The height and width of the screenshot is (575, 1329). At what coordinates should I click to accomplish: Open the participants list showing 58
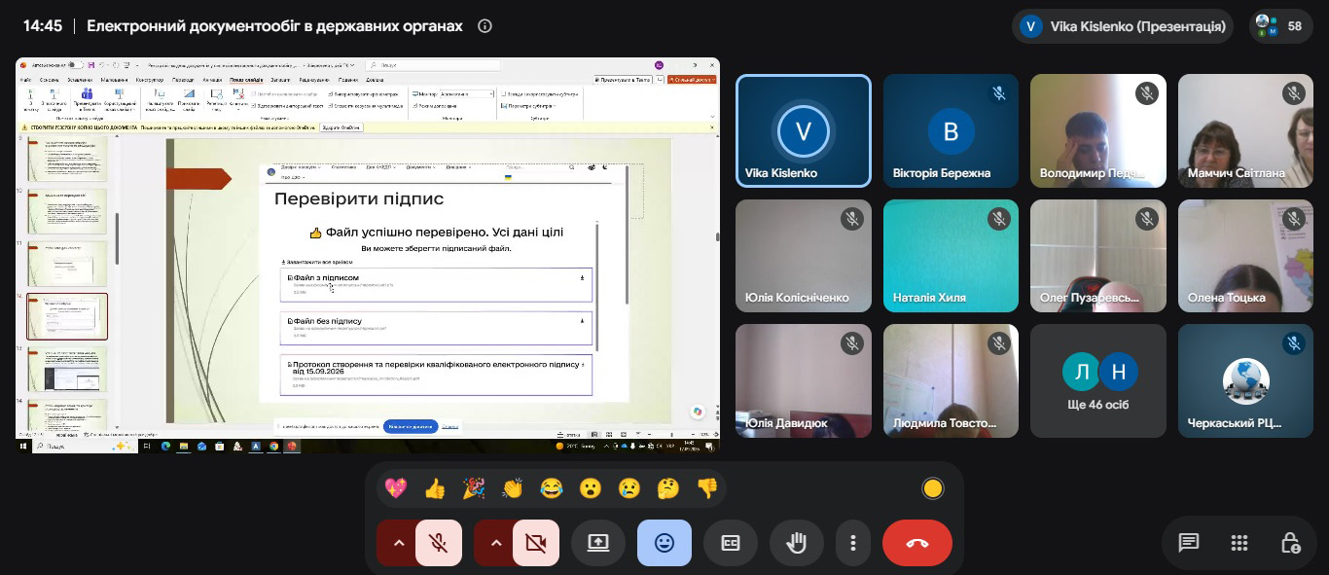click(1280, 26)
